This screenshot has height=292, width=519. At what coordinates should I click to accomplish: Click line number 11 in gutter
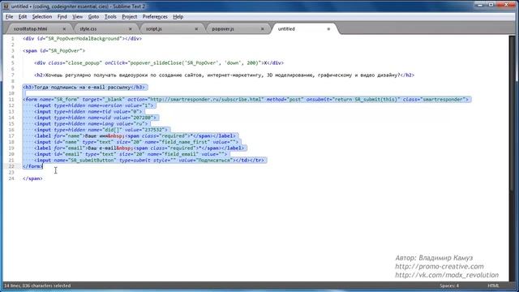[x=11, y=99]
